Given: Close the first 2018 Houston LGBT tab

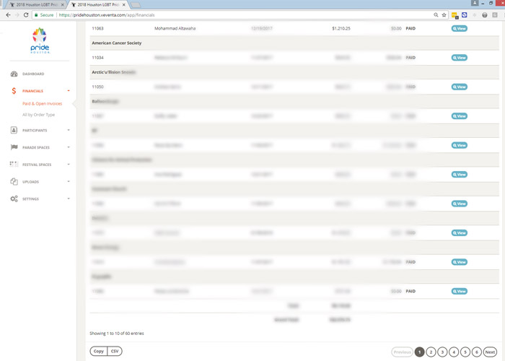Looking at the screenshot, I should (63, 5).
